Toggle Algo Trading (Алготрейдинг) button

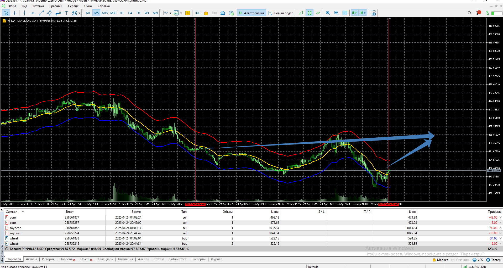pyautogui.click(x=252, y=13)
